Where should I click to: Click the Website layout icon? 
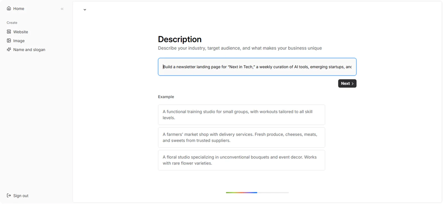(x=9, y=32)
